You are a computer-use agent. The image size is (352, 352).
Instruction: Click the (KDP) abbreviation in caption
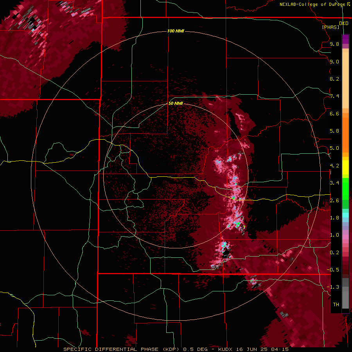[x=171, y=349]
